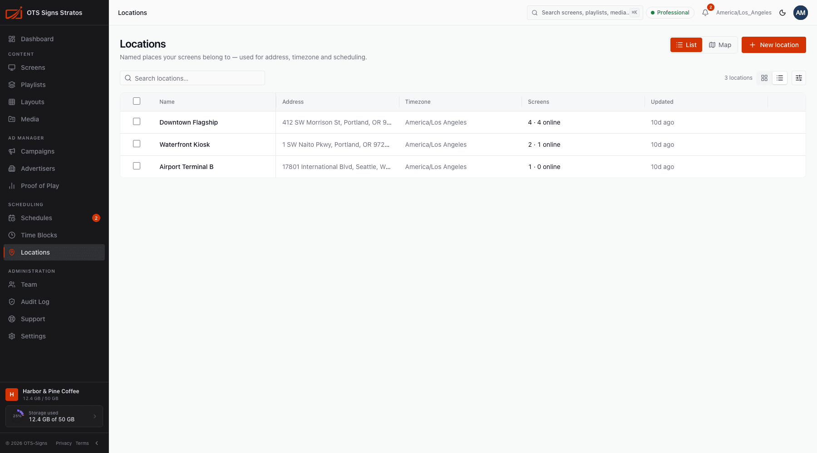Expand the Storage used details card
Screen dimensions: 817x453
coord(54,416)
